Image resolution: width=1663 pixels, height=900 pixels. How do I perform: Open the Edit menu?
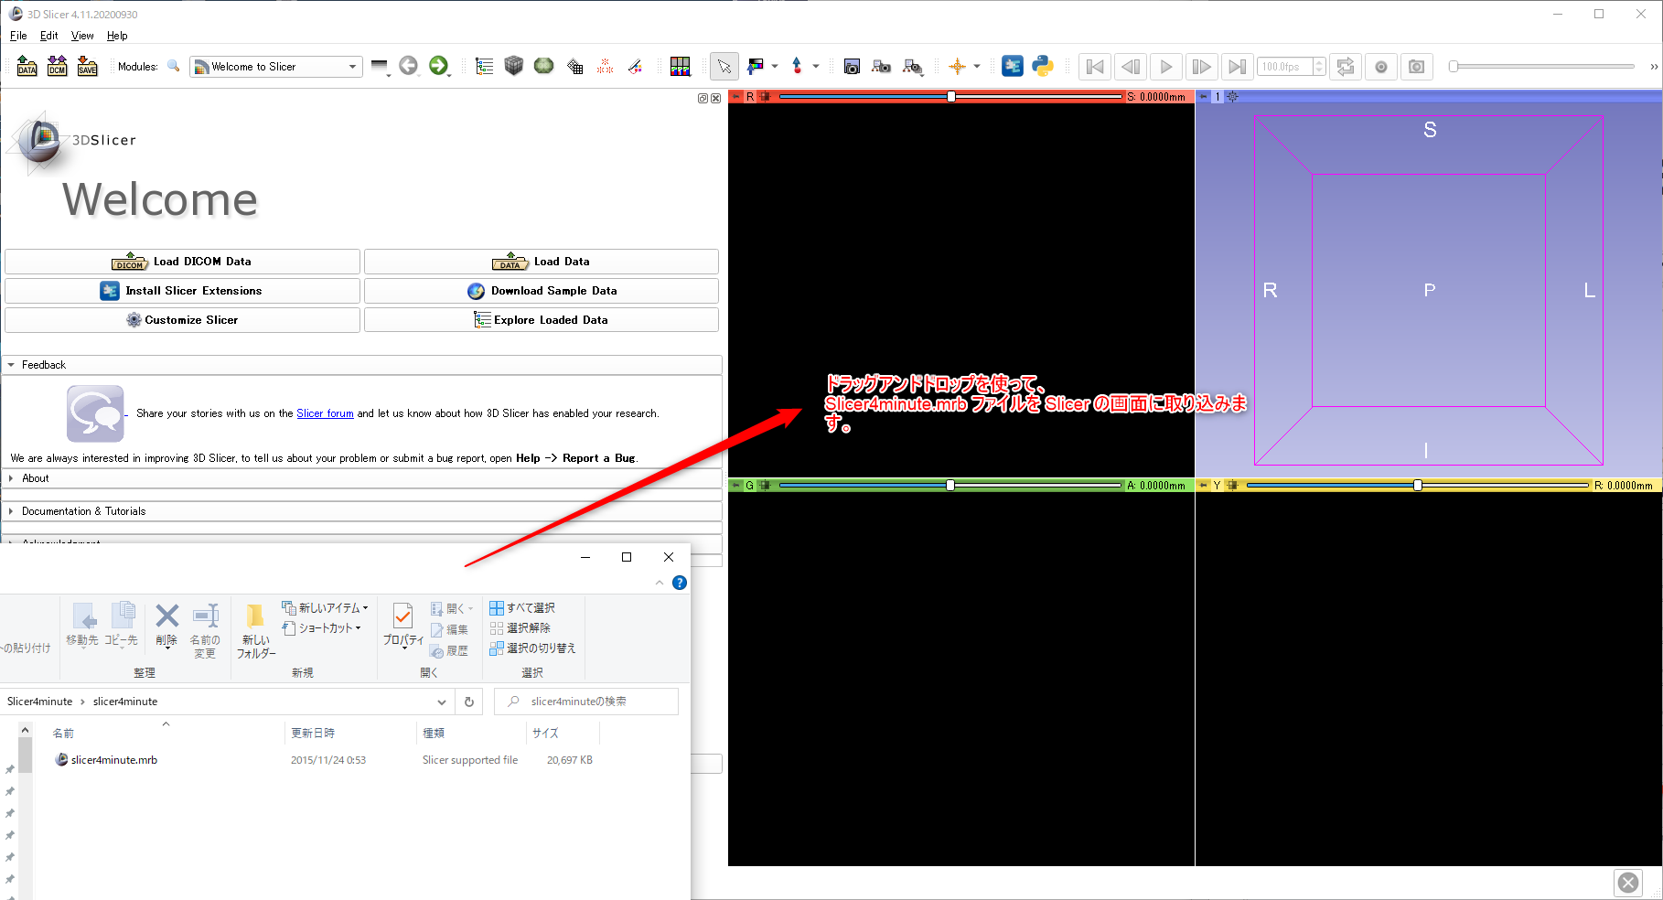point(49,36)
